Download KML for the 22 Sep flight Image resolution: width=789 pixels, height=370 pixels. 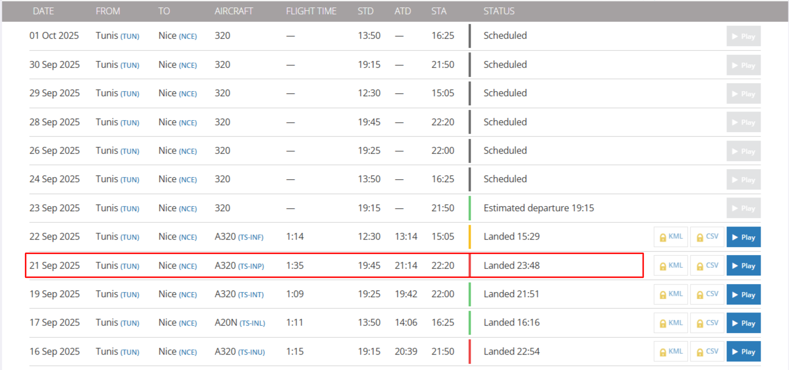tap(671, 237)
